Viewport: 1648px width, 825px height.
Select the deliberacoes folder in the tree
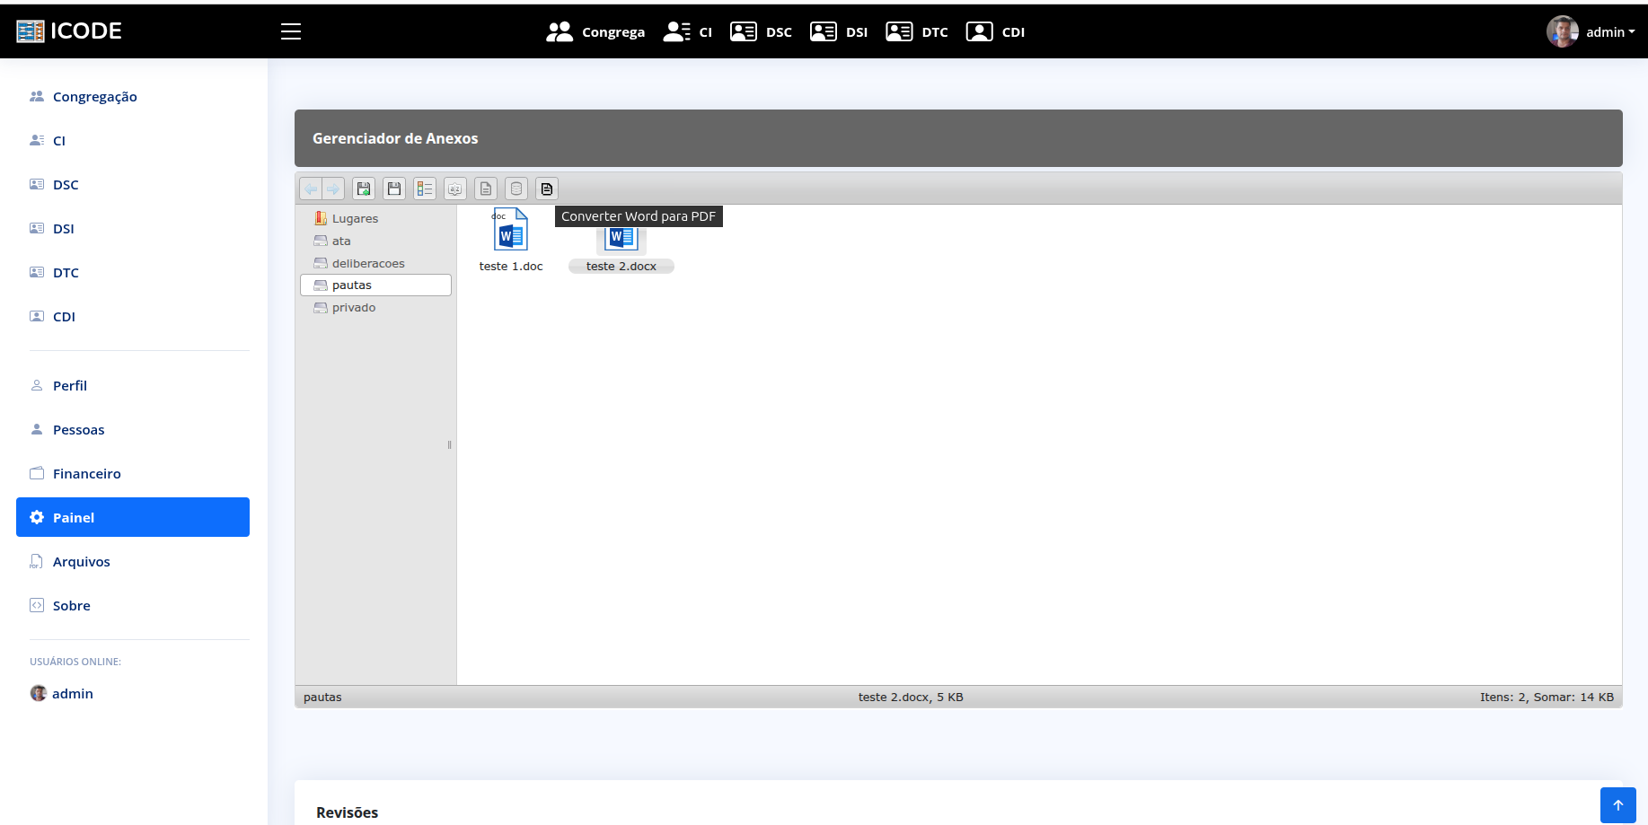[367, 263]
